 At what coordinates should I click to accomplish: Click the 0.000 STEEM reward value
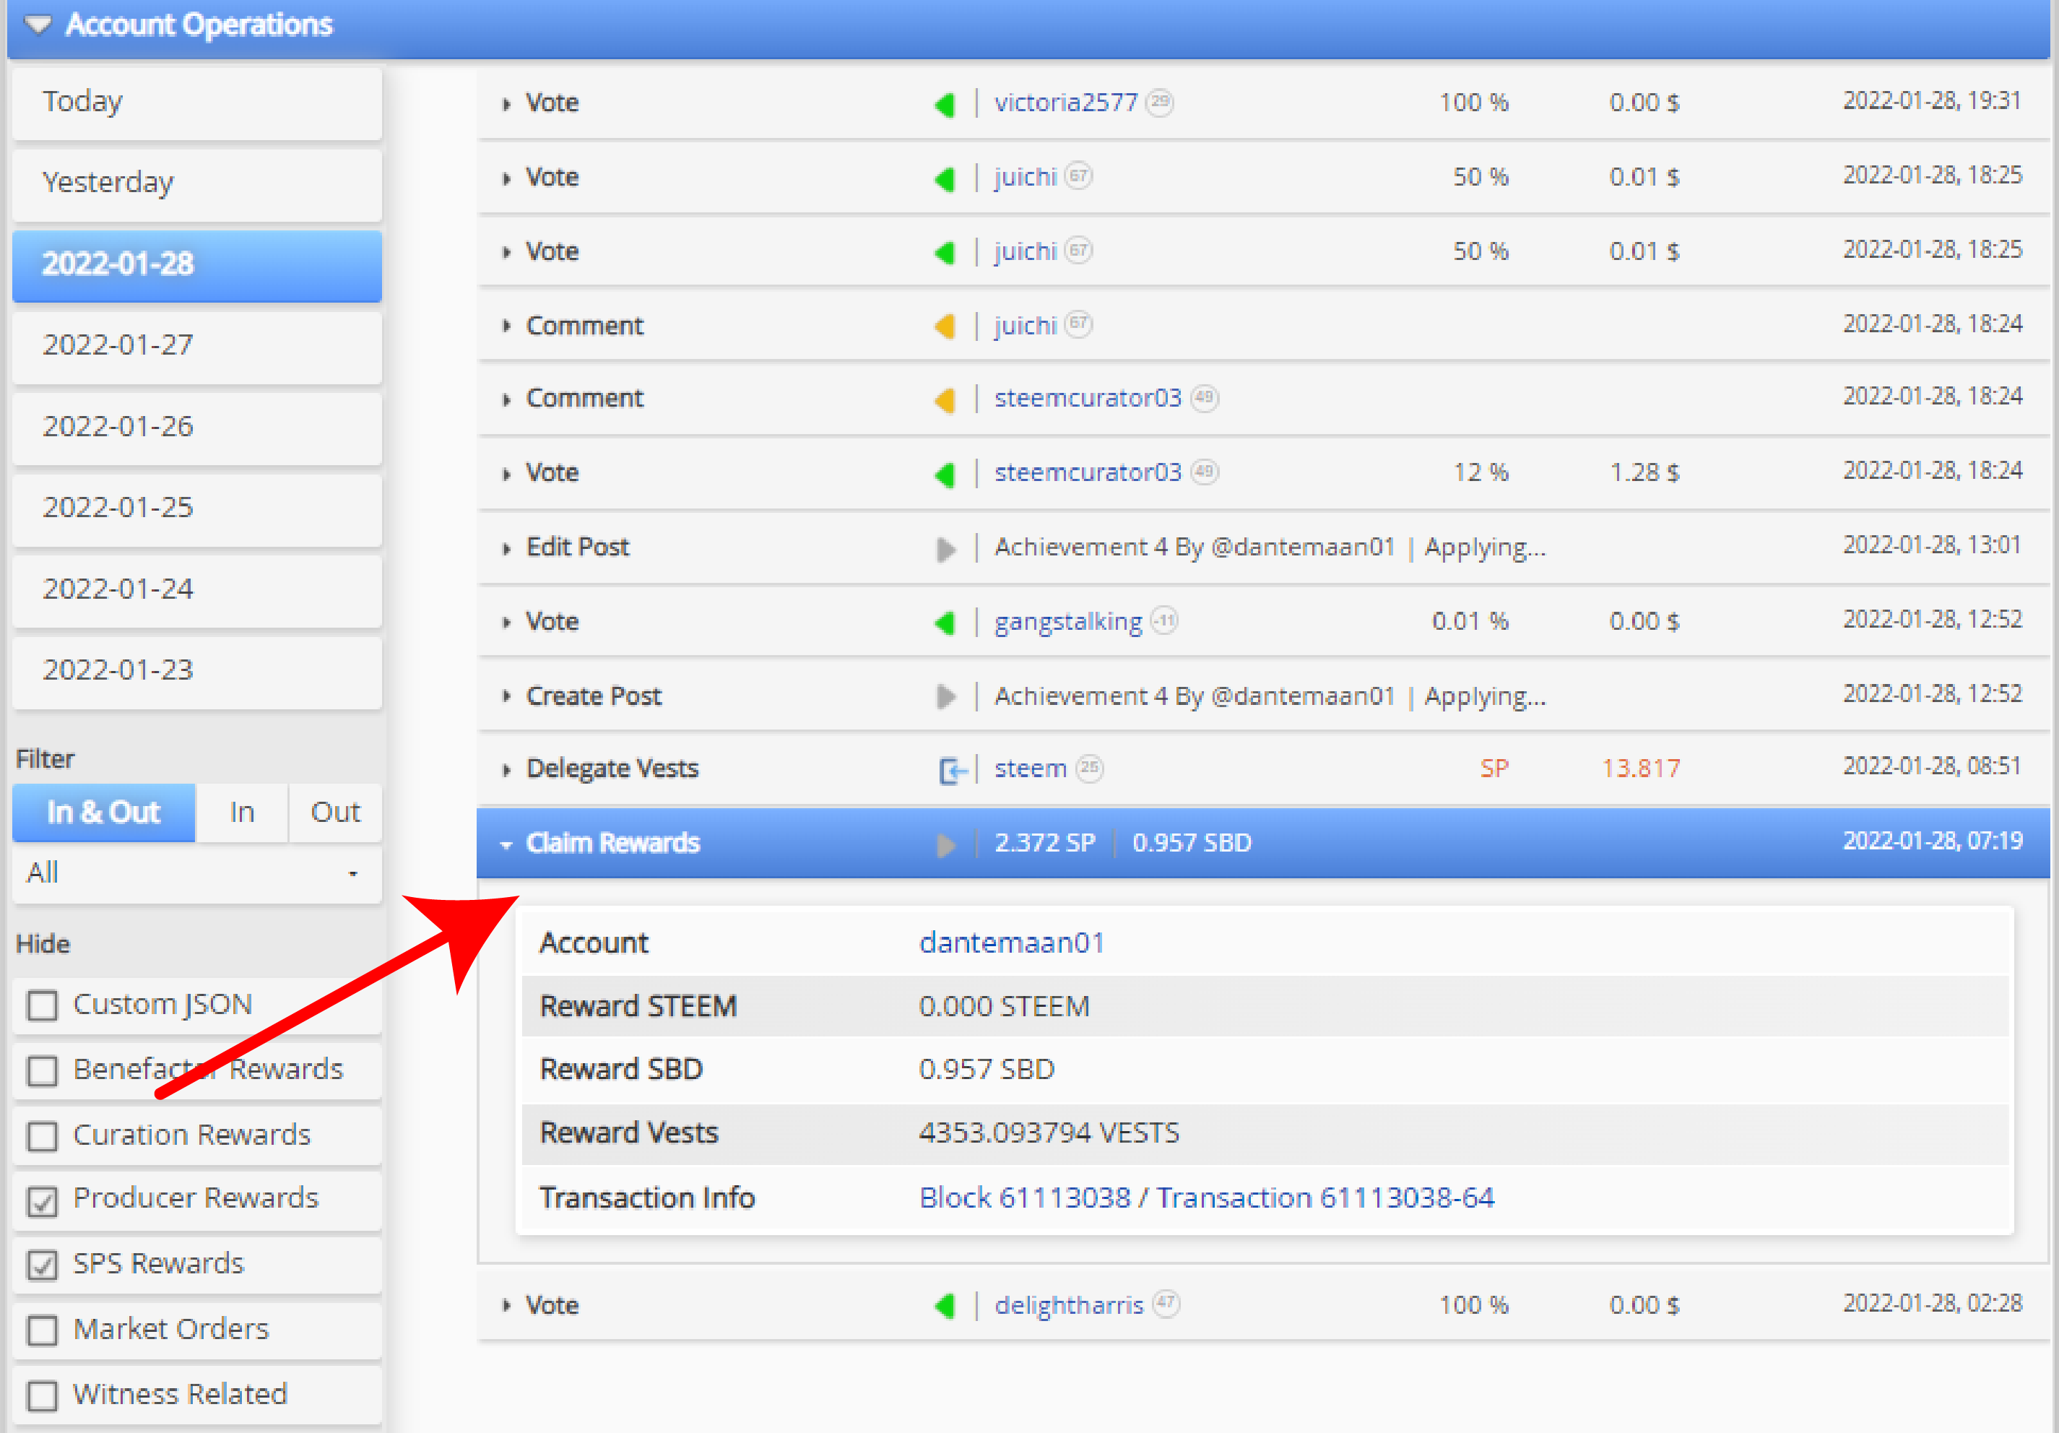coord(1003,1007)
